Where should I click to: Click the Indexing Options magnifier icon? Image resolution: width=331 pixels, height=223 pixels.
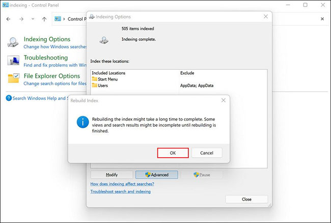point(14,42)
